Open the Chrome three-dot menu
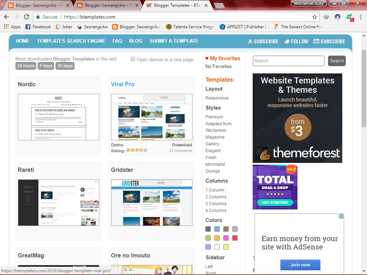 point(361,17)
